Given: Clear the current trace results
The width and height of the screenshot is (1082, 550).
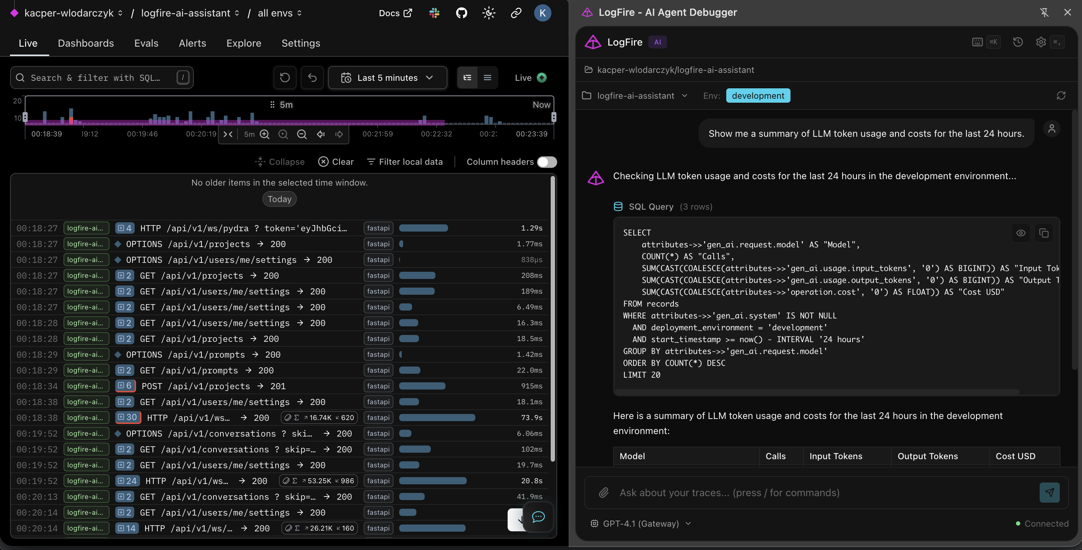Looking at the screenshot, I should tap(336, 162).
